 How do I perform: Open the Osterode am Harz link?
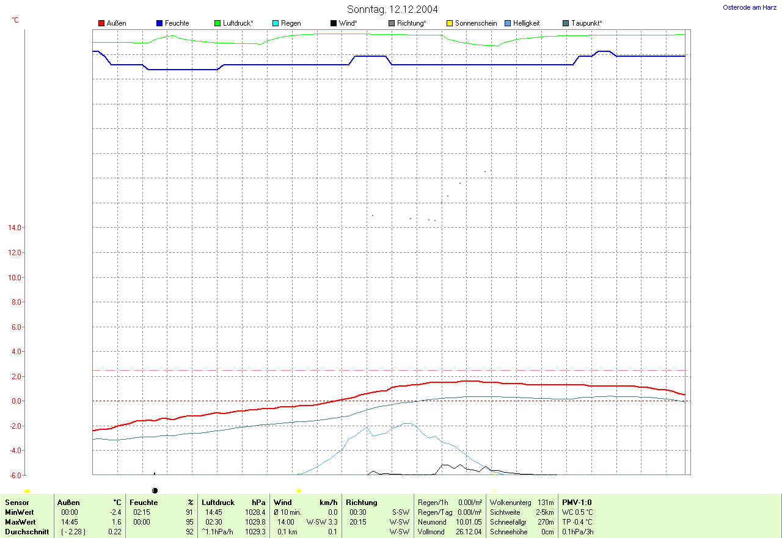pos(749,7)
